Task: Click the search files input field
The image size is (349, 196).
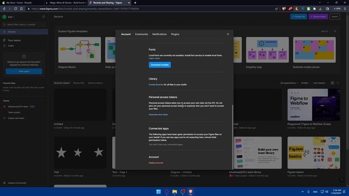Action: tap(24, 24)
